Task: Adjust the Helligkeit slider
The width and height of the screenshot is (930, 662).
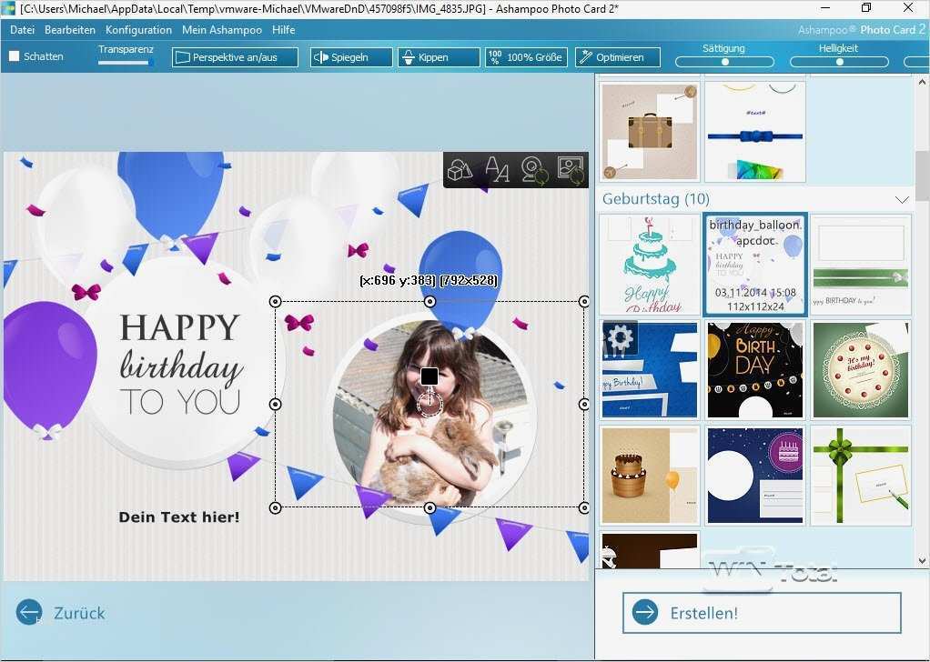Action: (839, 62)
